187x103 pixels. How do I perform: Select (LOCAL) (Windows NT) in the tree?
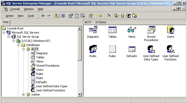36,41
